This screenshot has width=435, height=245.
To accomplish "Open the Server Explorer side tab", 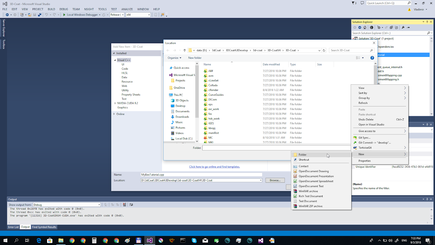I will pos(4,28).
